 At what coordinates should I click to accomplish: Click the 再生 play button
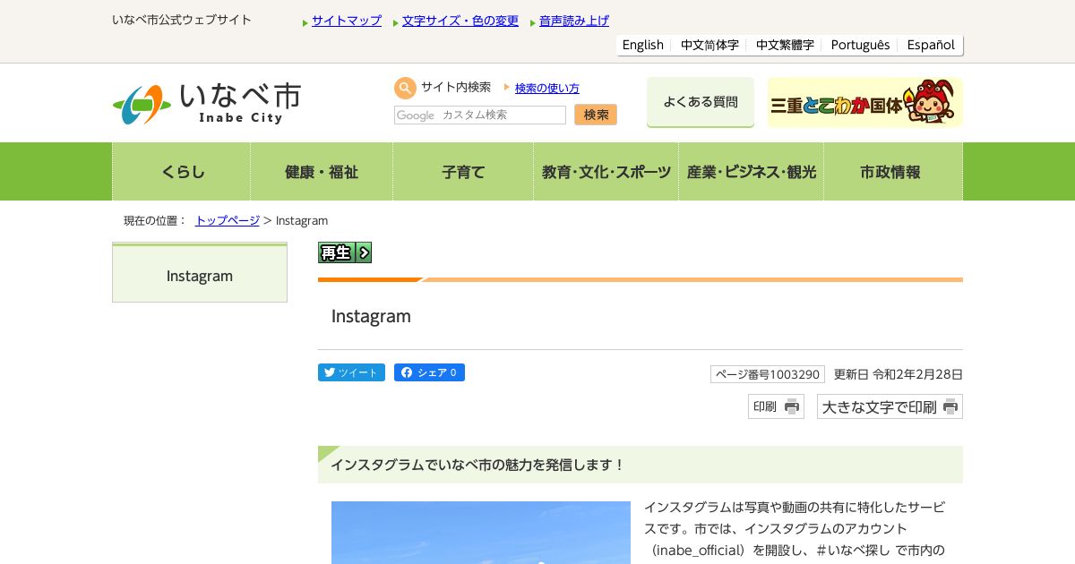(x=345, y=252)
